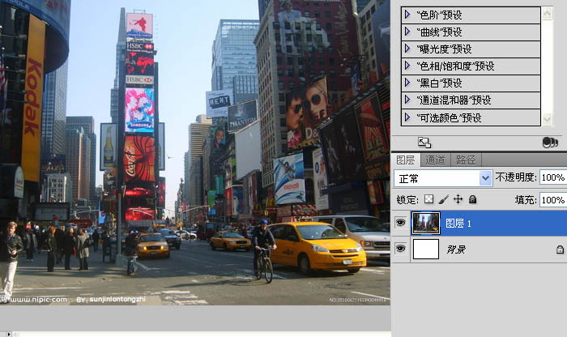Click the lock position move icon
The image size is (567, 337).
(x=458, y=199)
